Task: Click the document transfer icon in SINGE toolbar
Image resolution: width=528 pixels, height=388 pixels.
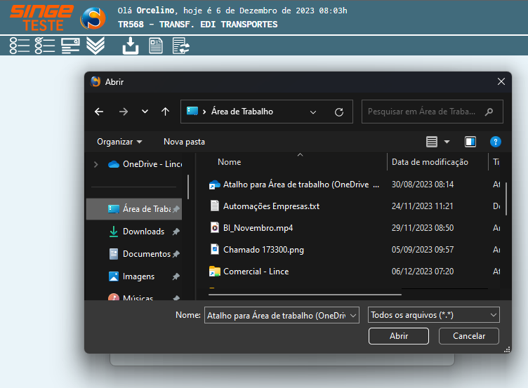Action: pyautogui.click(x=181, y=46)
